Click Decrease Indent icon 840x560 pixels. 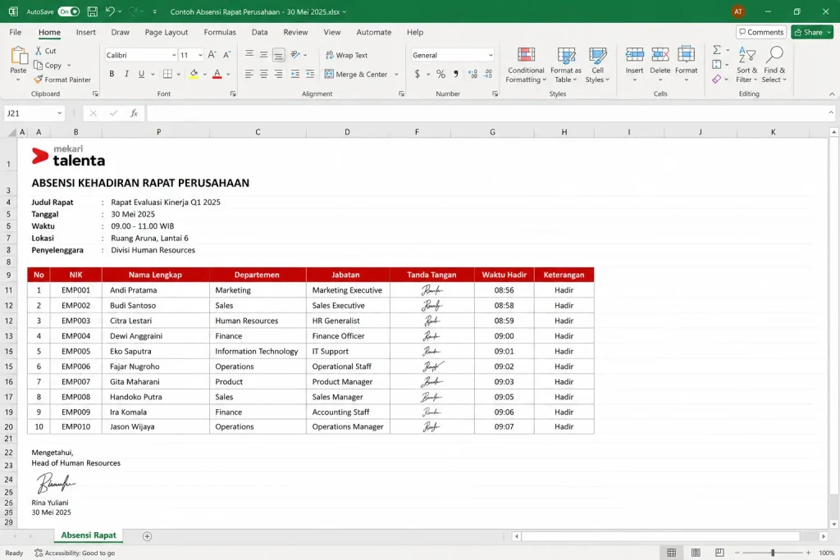click(295, 74)
